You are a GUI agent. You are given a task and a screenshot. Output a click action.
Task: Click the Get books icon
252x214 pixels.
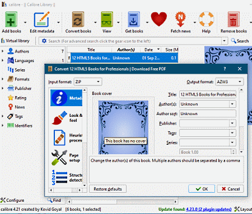tap(134, 20)
